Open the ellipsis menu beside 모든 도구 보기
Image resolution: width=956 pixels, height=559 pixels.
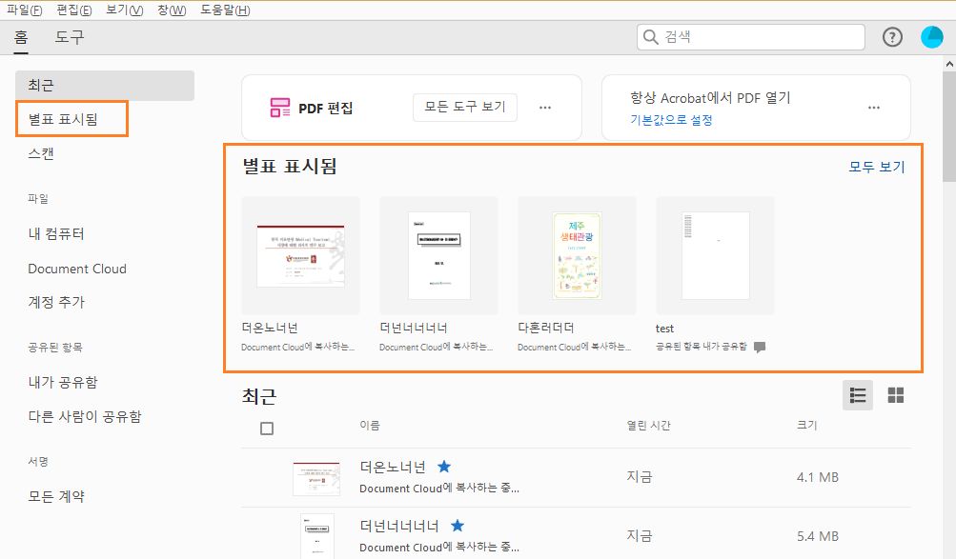tap(544, 108)
